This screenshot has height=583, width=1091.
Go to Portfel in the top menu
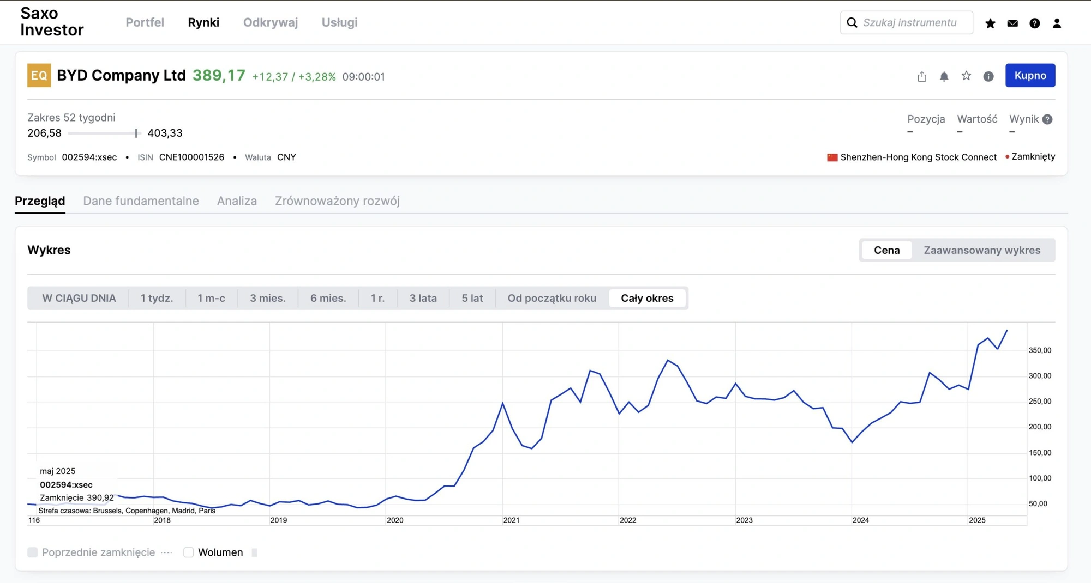point(145,22)
